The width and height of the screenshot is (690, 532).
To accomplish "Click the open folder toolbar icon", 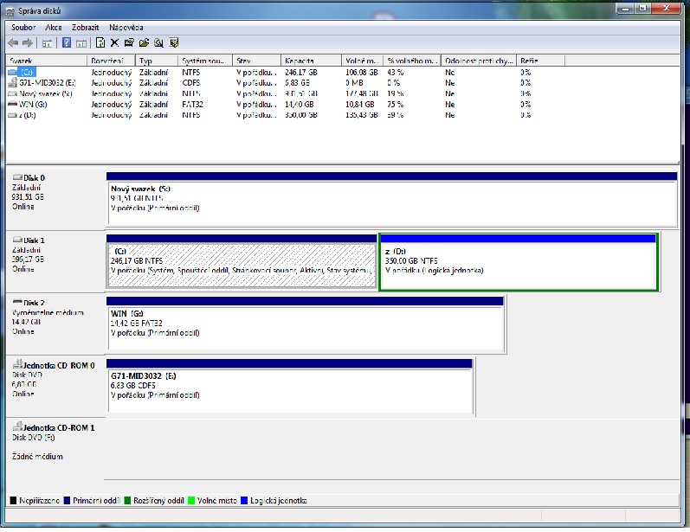I will click(x=144, y=42).
